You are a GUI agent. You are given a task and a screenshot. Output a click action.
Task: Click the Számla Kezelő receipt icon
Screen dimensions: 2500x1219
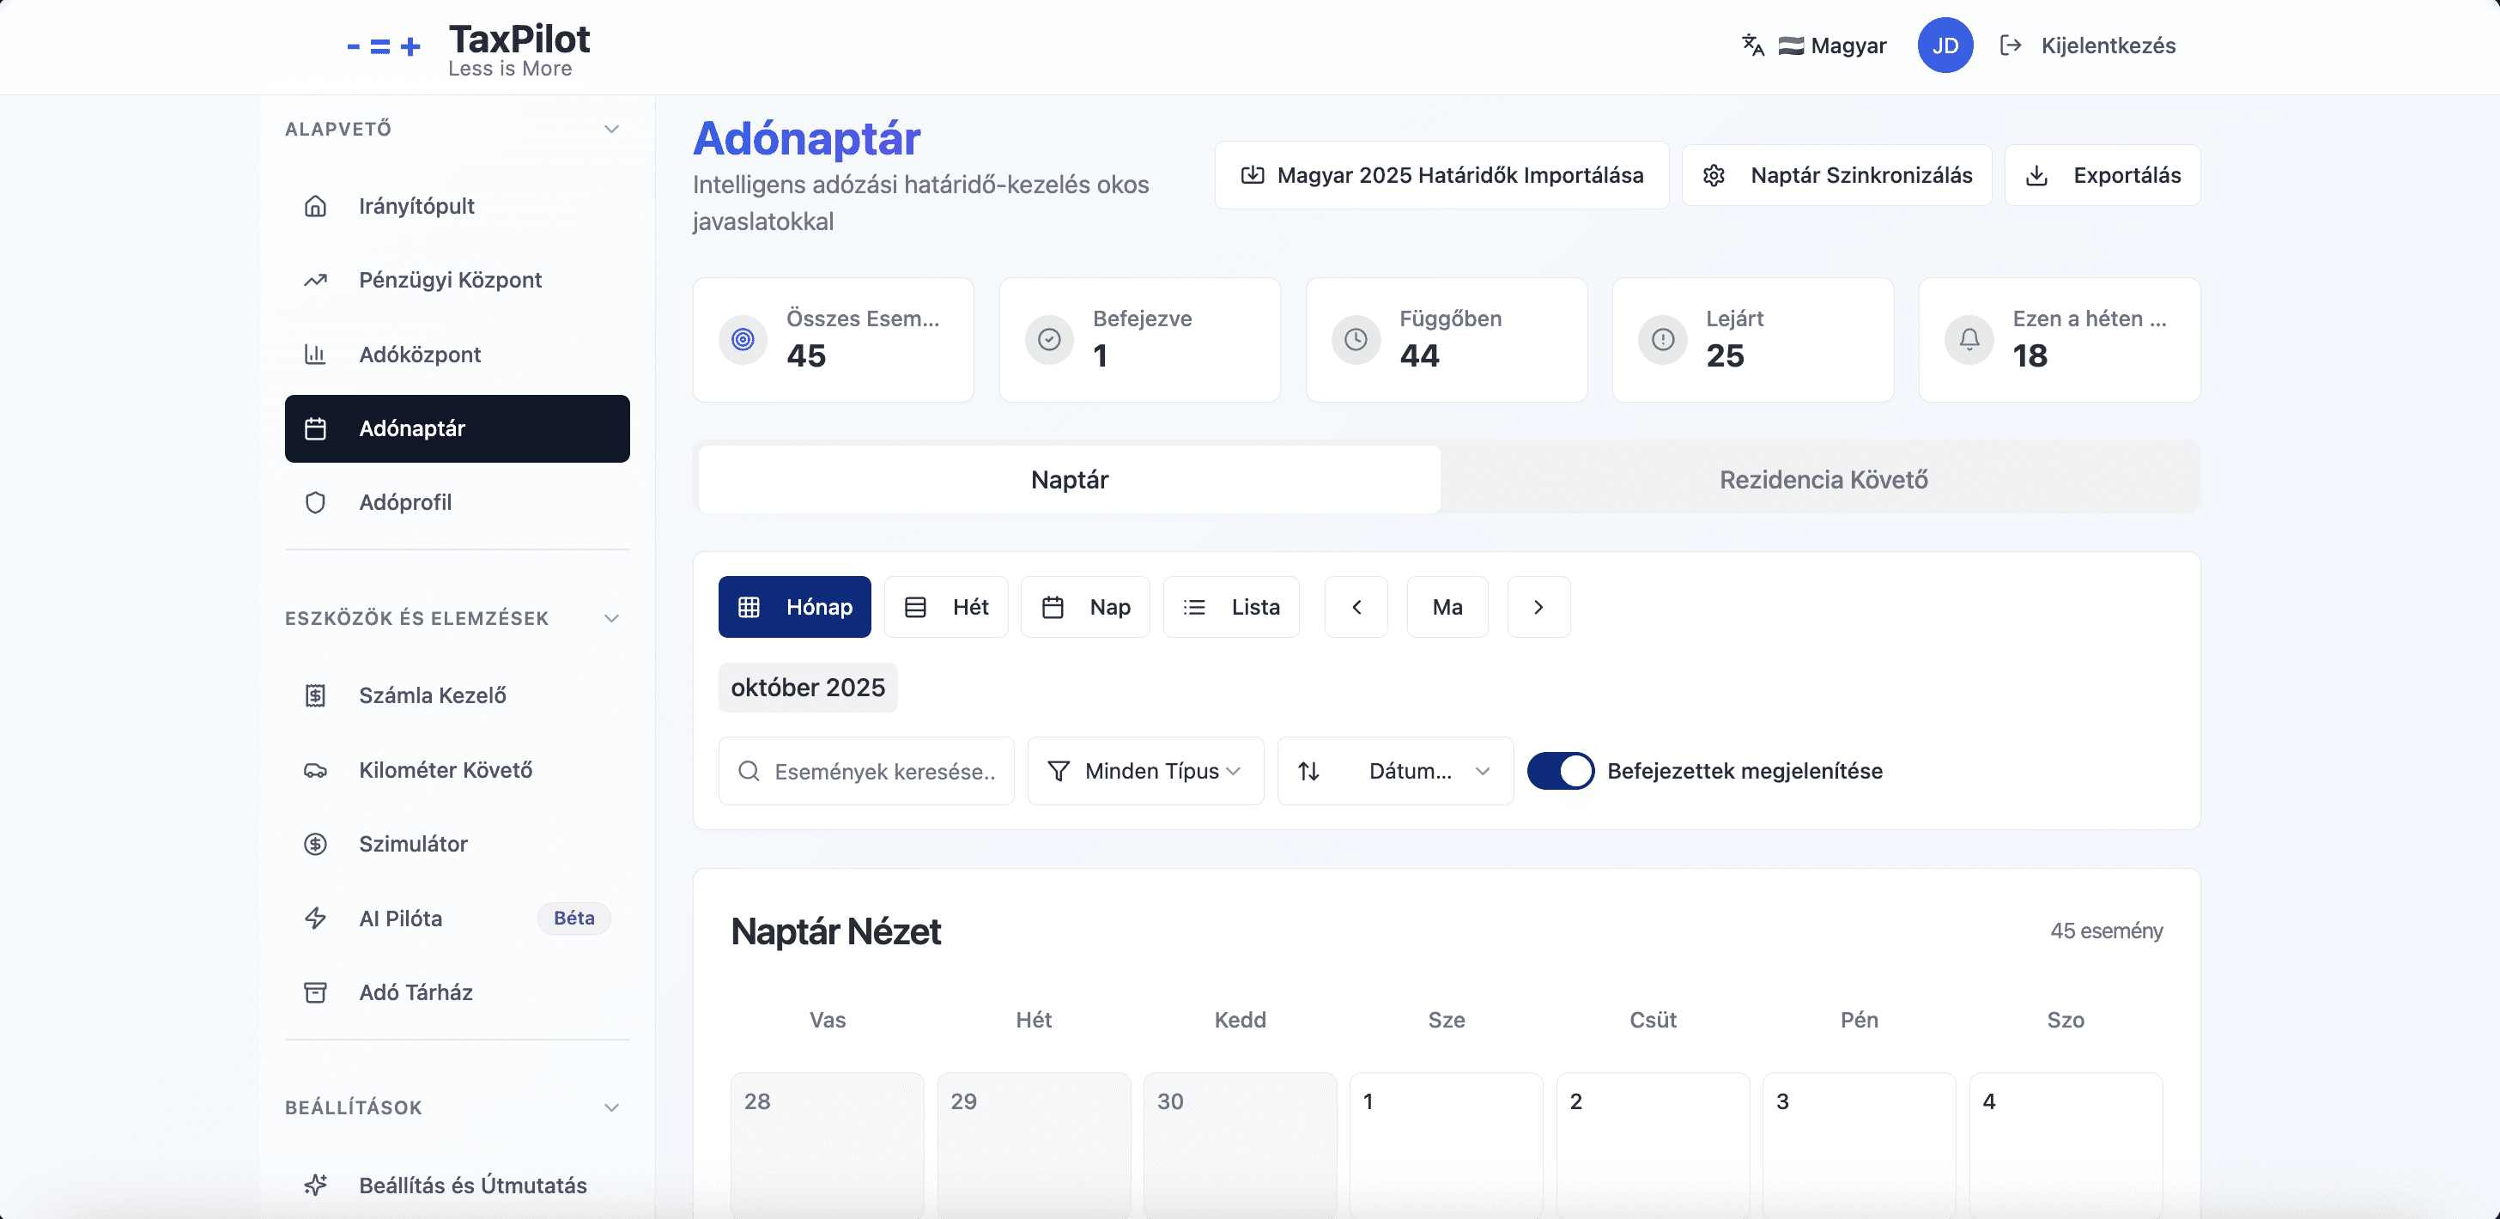click(x=315, y=696)
